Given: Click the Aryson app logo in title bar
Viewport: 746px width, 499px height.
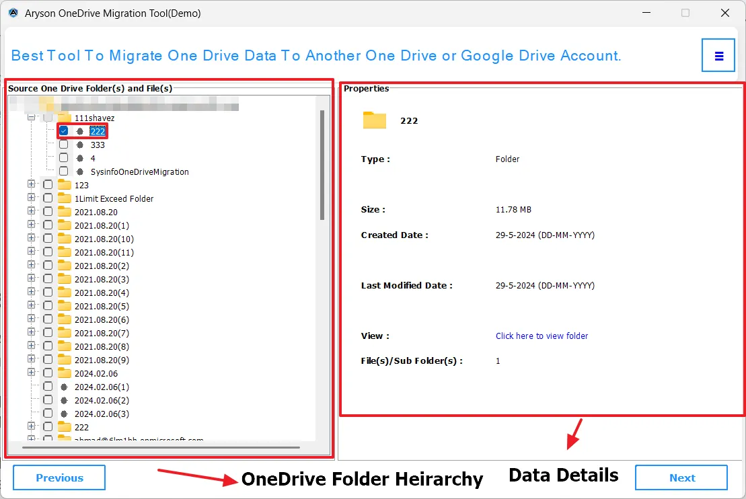Looking at the screenshot, I should pos(13,13).
